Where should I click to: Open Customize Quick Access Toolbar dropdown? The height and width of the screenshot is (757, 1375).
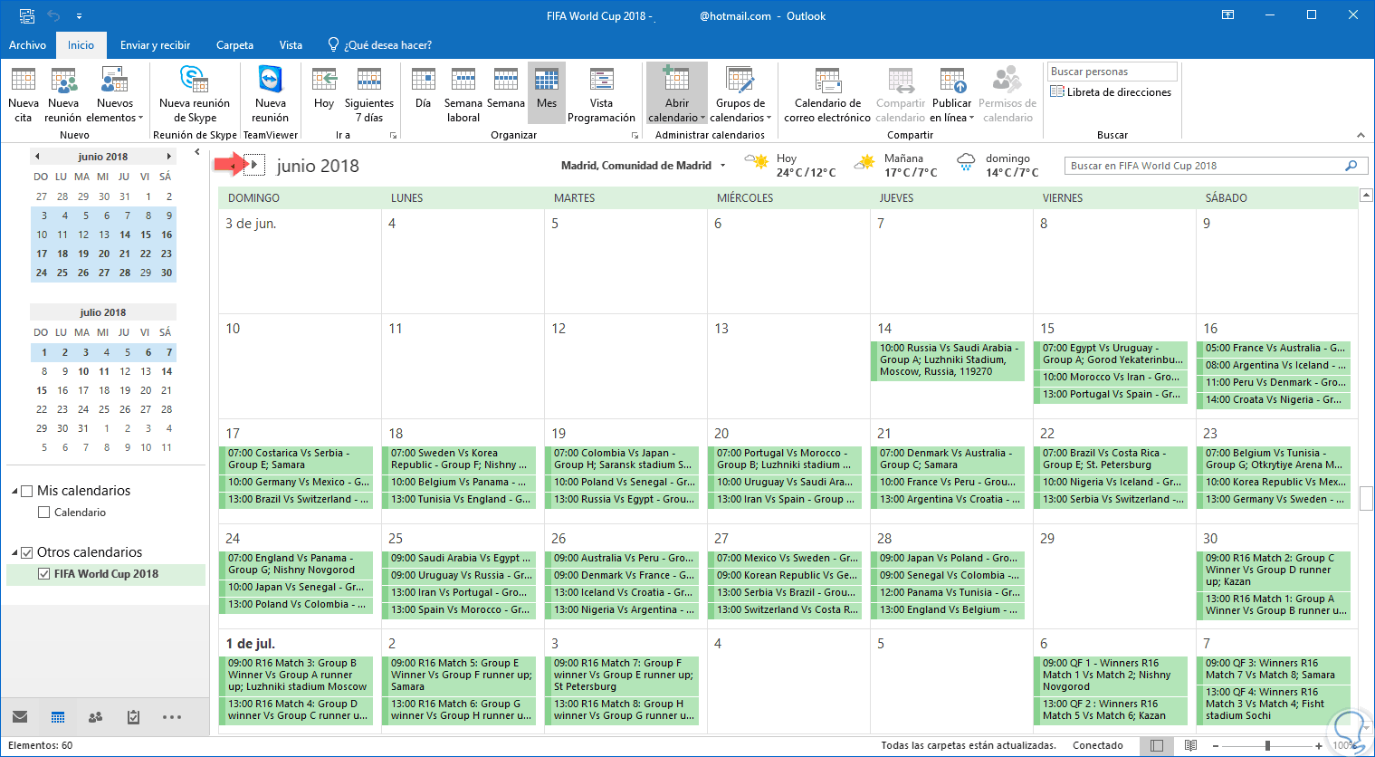[80, 16]
